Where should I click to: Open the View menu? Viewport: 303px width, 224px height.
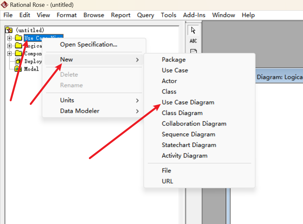click(x=44, y=15)
